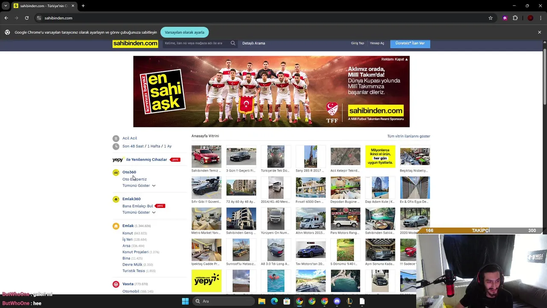This screenshot has height=308, width=547.
Task: Close the sahibinden.com browser tab
Action: coord(73,6)
